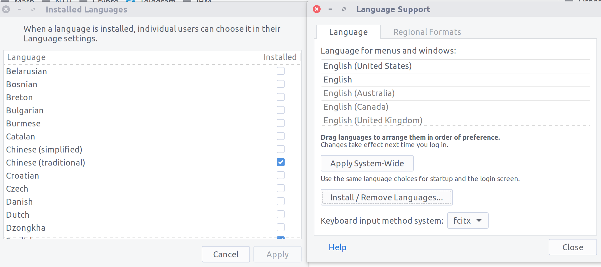Close the Installed Languages dialog
Screen dimensions: 601x267
pos(6,10)
